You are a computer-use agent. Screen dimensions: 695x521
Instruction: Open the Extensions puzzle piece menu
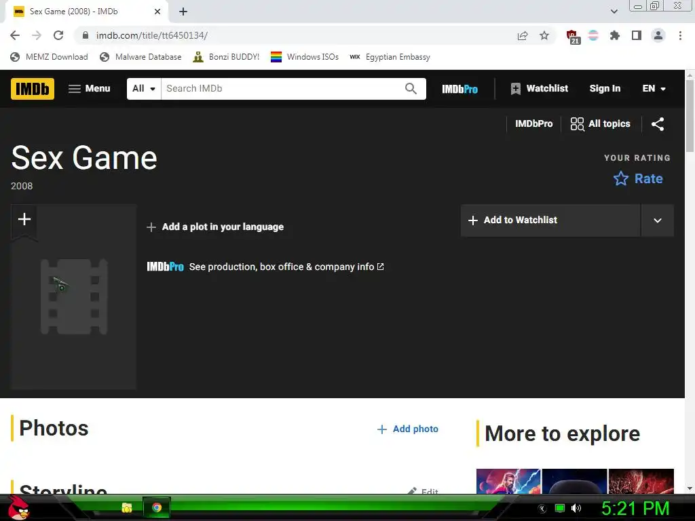615,35
